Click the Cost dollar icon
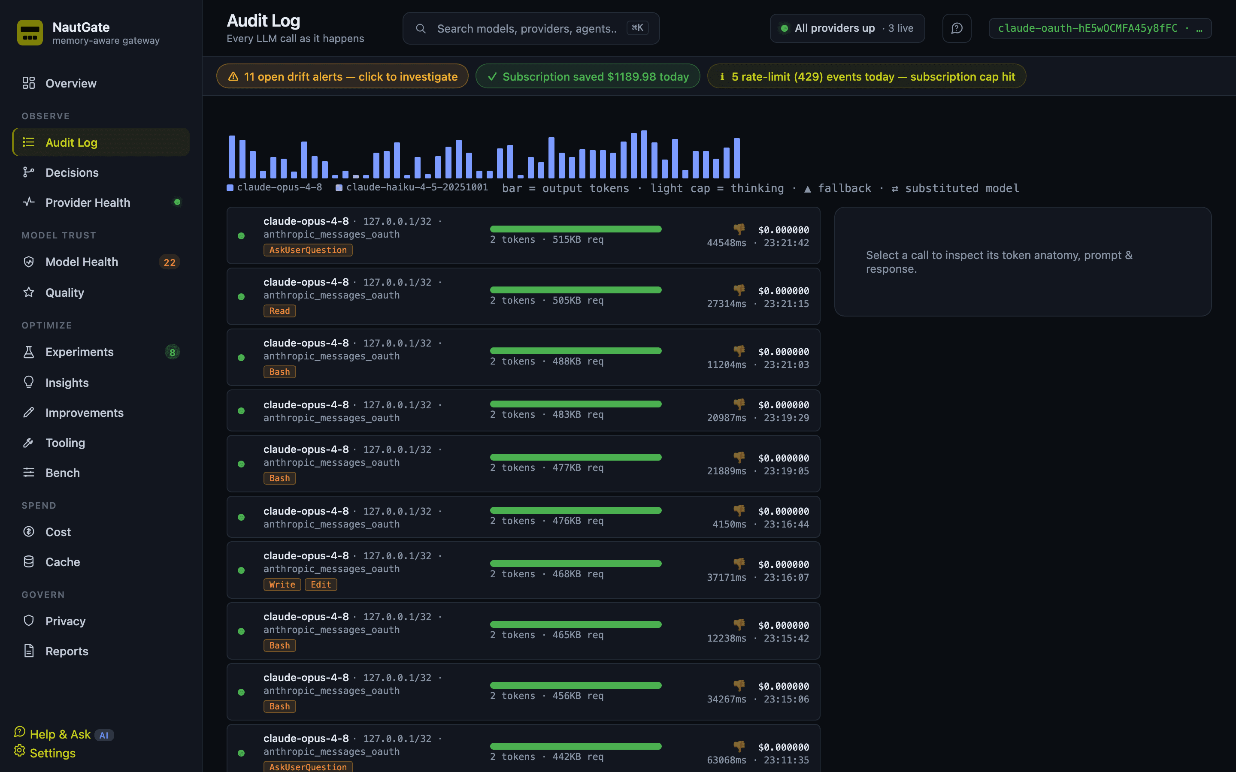This screenshot has width=1236, height=772. pyautogui.click(x=29, y=531)
